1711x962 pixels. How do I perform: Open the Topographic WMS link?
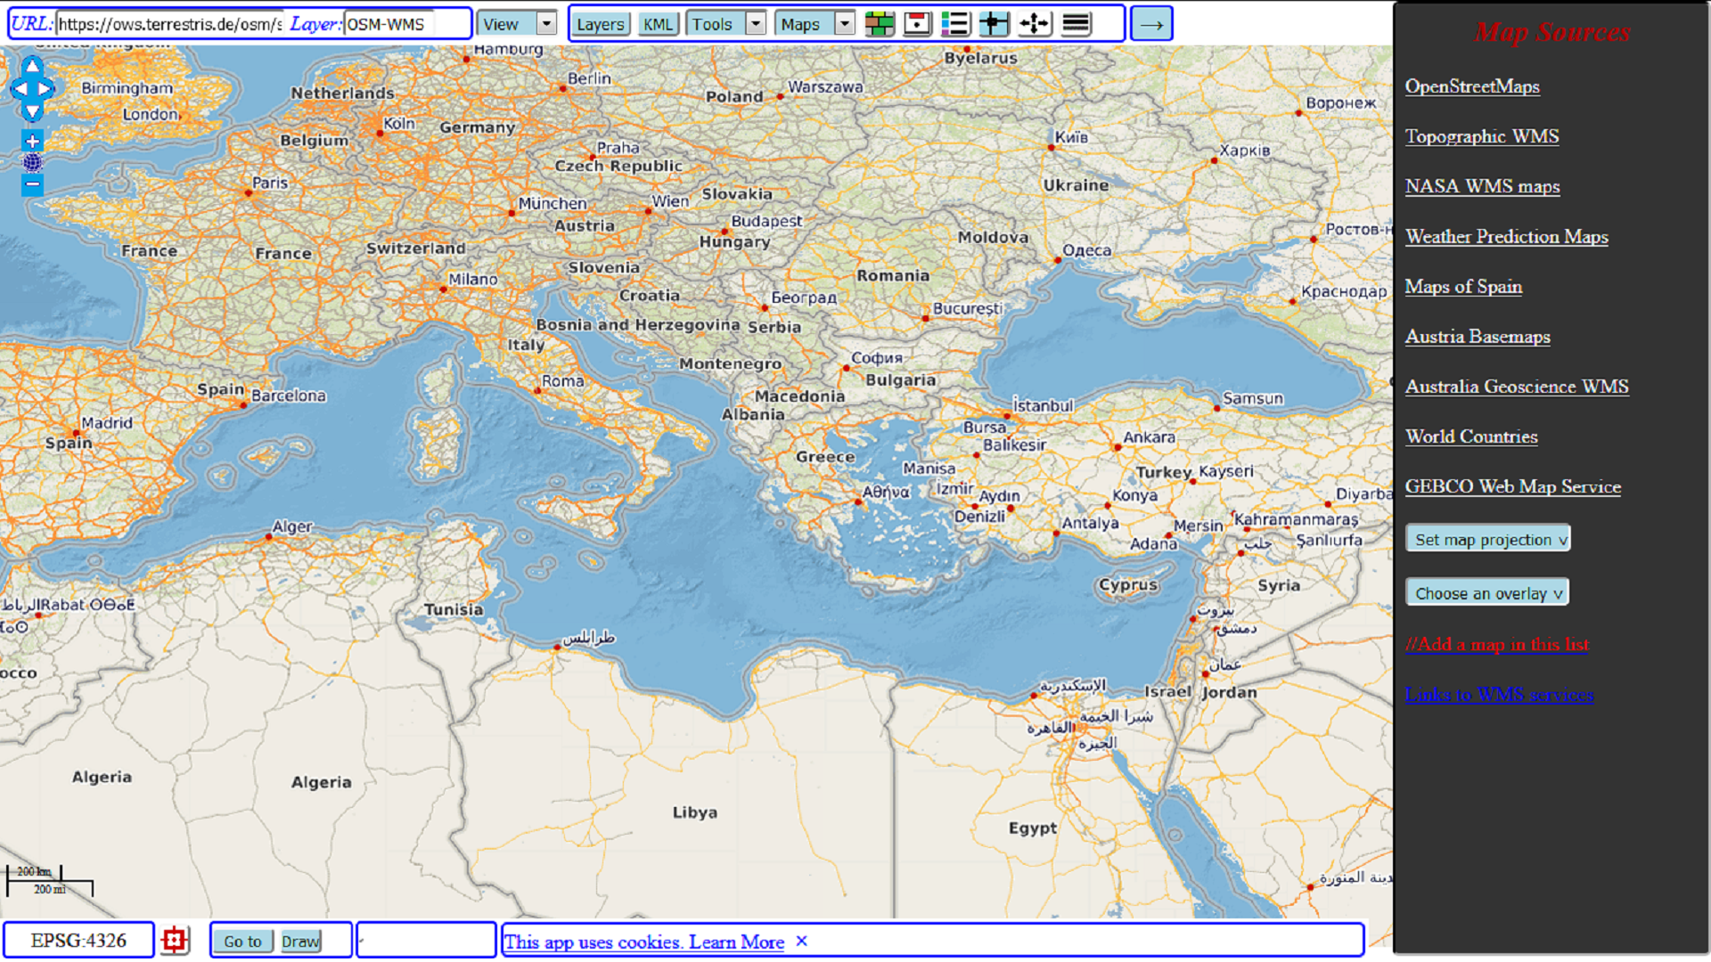click(1482, 136)
